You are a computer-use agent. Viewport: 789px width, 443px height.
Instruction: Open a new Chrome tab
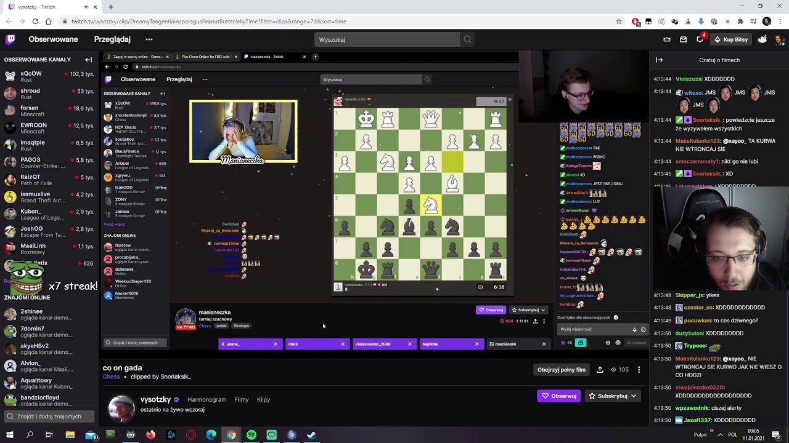(111, 7)
